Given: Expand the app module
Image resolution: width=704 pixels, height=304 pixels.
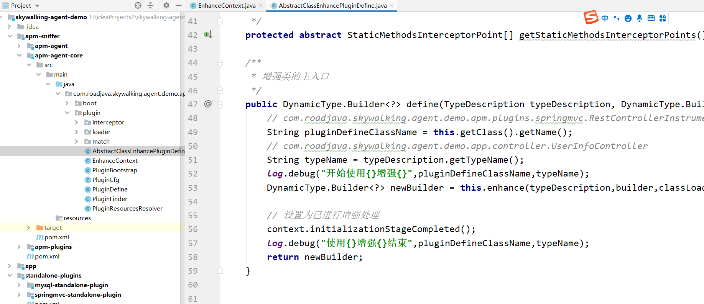Looking at the screenshot, I should tap(9, 266).
